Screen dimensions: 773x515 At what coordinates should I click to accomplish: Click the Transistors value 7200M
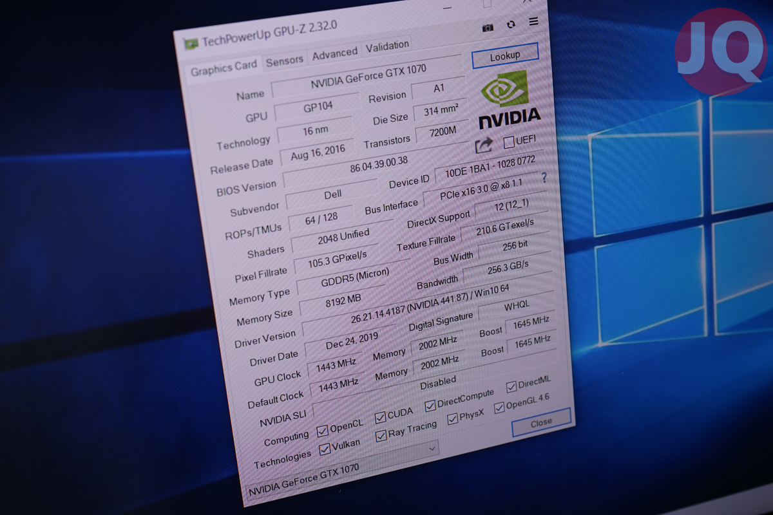(x=442, y=133)
